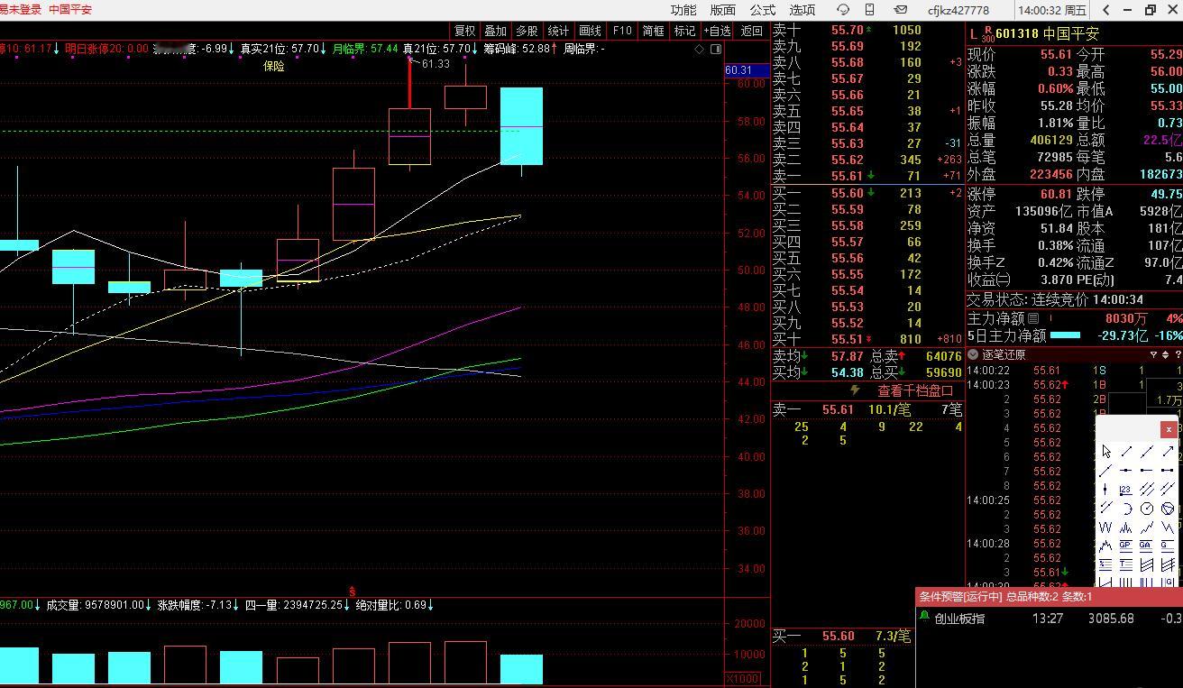The image size is (1183, 688).
Task: Add stock with +自选 button
Action: [717, 31]
